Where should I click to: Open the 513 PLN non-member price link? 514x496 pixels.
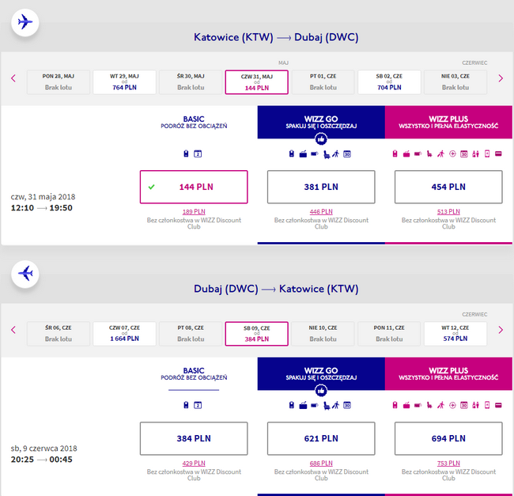[448, 212]
